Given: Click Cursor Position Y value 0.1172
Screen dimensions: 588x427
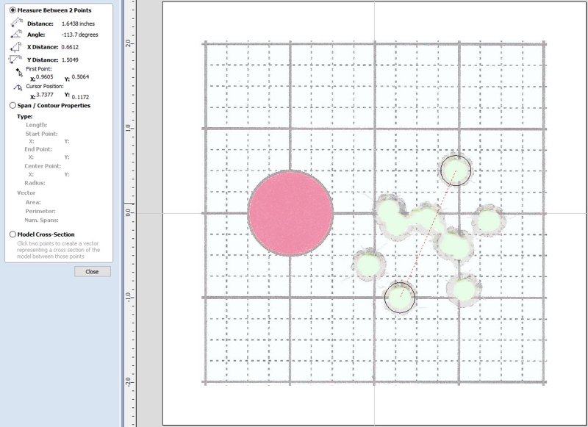Looking at the screenshot, I should point(80,97).
